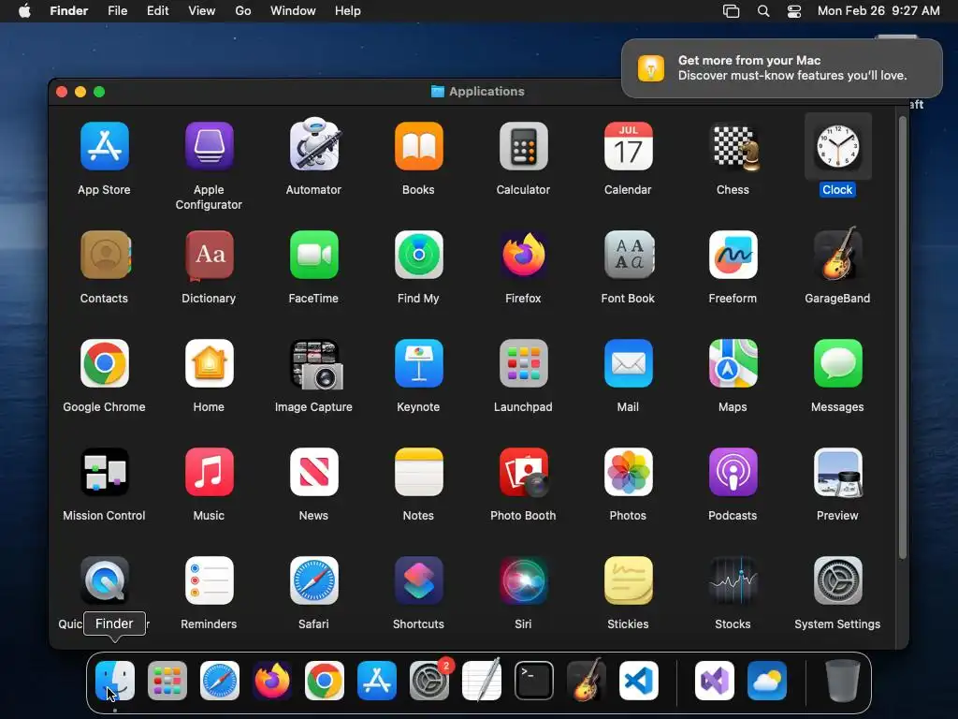Select the Notes app icon
The height and width of the screenshot is (719, 958).
pos(418,472)
